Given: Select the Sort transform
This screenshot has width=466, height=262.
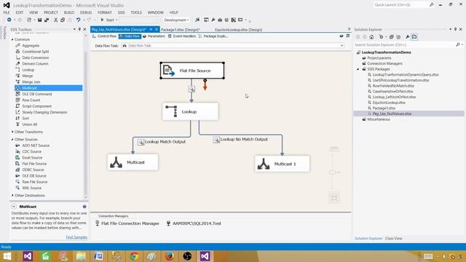Looking at the screenshot, I should click(x=25, y=118).
